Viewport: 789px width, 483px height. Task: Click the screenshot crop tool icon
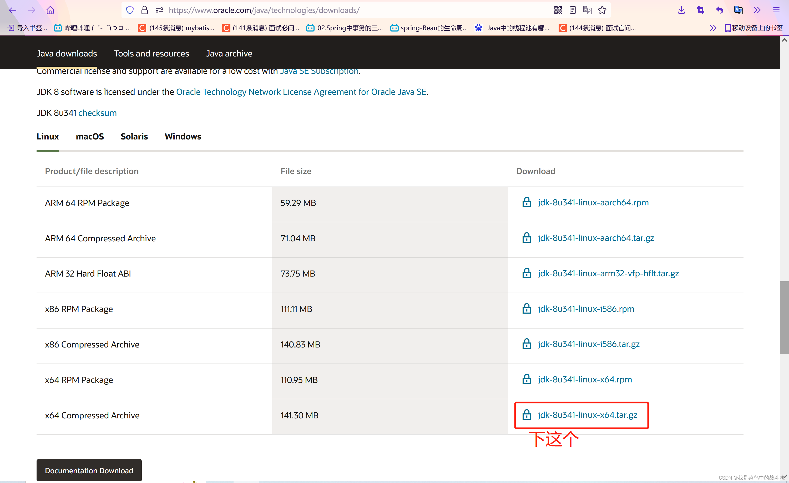(x=700, y=10)
